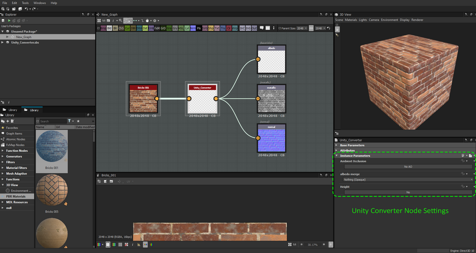Expand the Base Parameters section
Screen dimensions: 476x253
(352, 145)
